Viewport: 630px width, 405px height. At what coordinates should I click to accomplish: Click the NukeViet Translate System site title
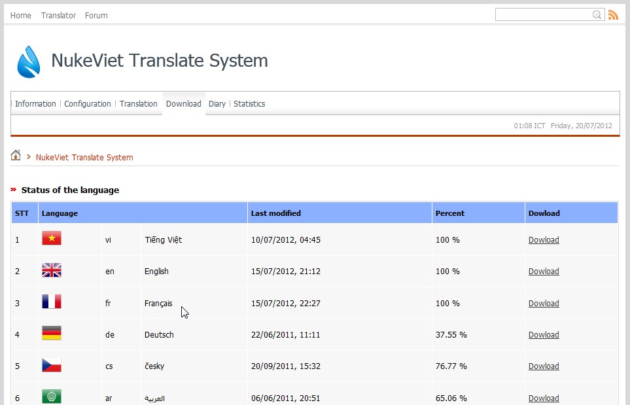(160, 61)
